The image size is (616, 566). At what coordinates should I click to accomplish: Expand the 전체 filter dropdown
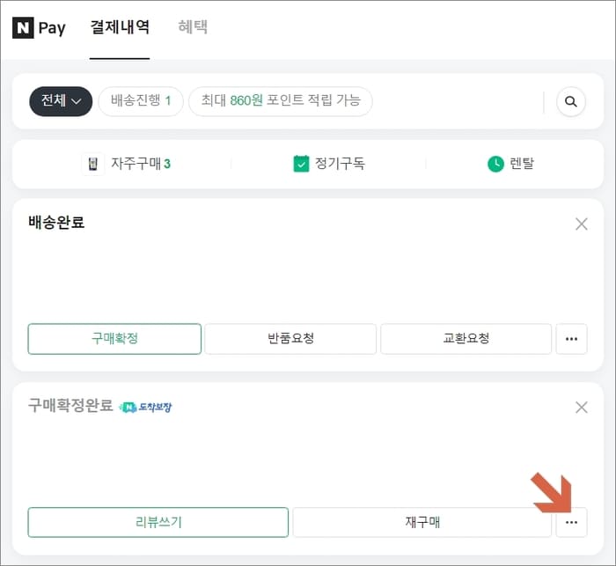coord(61,101)
